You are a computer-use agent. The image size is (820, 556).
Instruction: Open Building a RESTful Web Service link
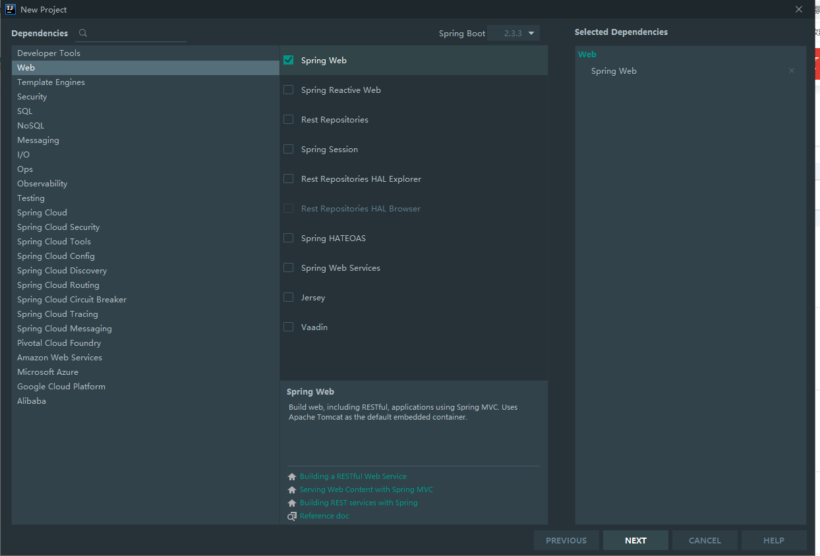coord(353,476)
